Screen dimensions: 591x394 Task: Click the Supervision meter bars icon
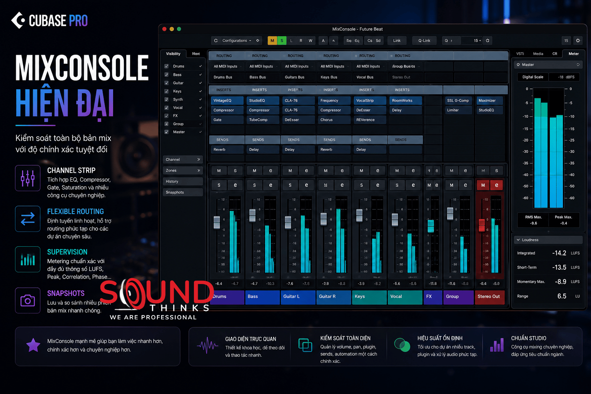click(x=28, y=259)
